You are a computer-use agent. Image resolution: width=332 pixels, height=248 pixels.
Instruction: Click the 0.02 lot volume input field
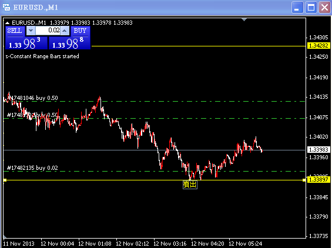click(48, 31)
